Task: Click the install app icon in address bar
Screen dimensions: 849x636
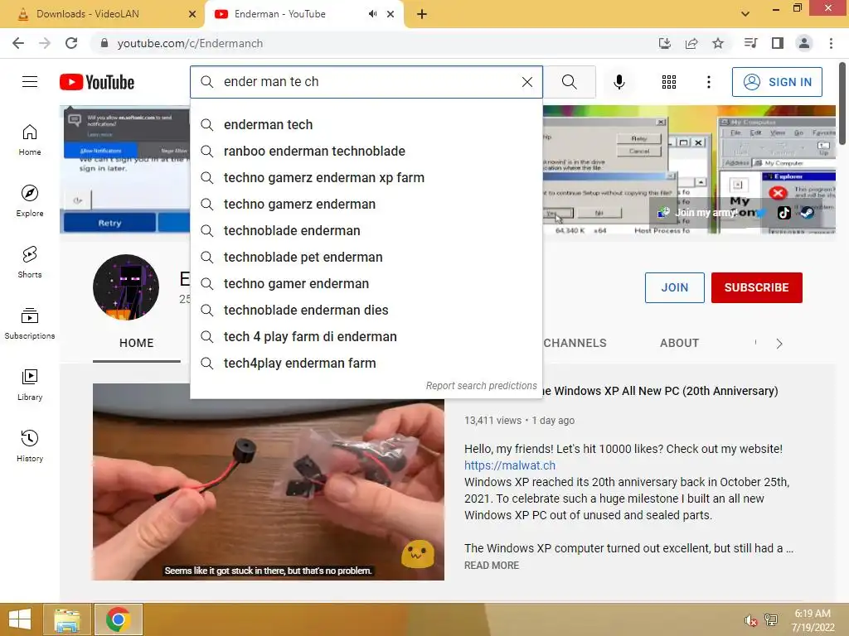Action: [x=665, y=43]
